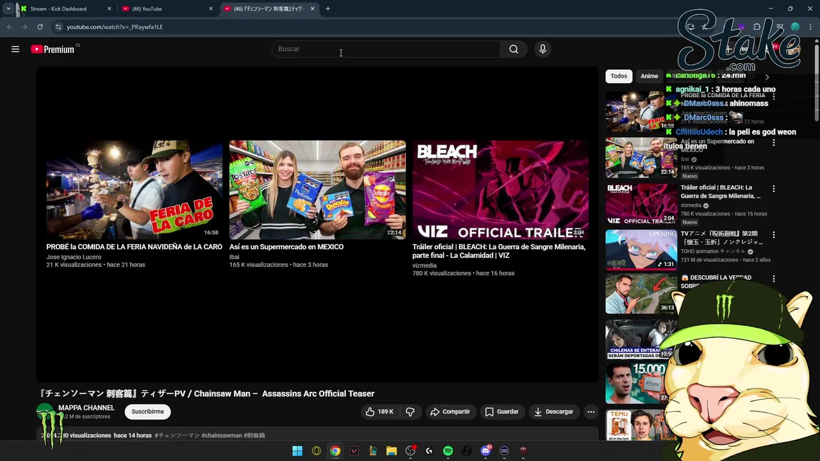Open options menu for DESCUBRÍ LA VERDAD video
Viewport: 820px width, 461px height.
[774, 279]
